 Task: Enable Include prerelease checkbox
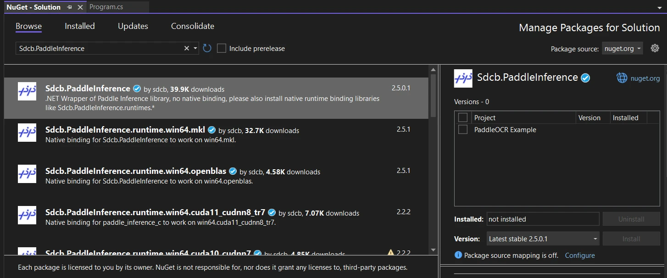click(222, 48)
